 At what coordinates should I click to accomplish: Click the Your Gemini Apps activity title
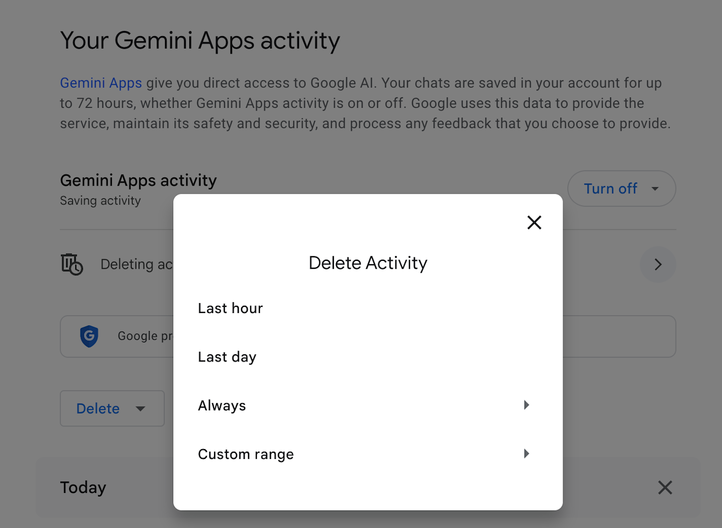[x=200, y=41]
